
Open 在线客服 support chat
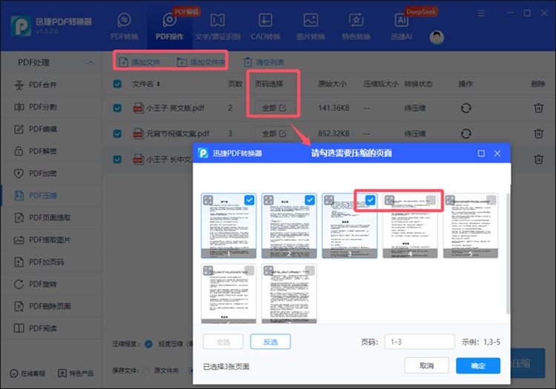click(x=27, y=373)
